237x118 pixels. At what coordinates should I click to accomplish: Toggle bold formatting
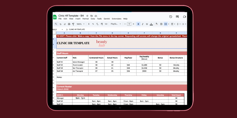(138, 24)
